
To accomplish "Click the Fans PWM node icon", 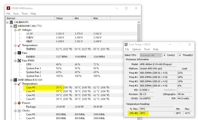I will click(x=19, y=61).
